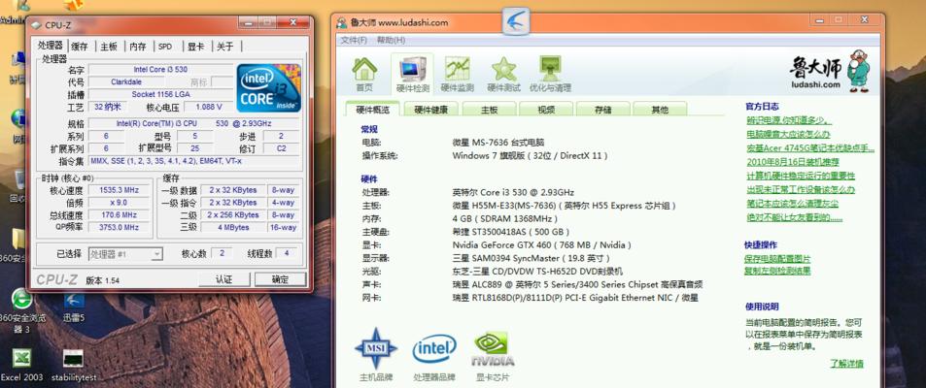Open the 宏基Acer 4745G笔记本优缺点 link

810,148
